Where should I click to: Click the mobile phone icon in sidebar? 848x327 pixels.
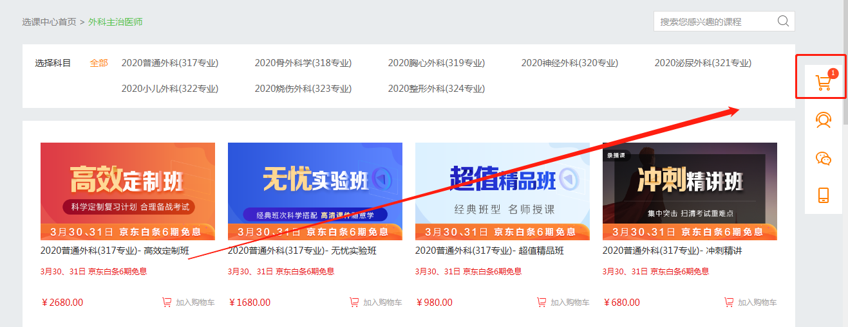tap(823, 195)
